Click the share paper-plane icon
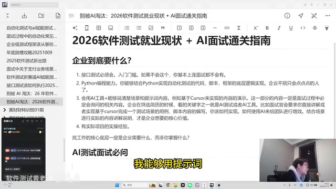This screenshot has width=336, height=189. (x=301, y=16)
